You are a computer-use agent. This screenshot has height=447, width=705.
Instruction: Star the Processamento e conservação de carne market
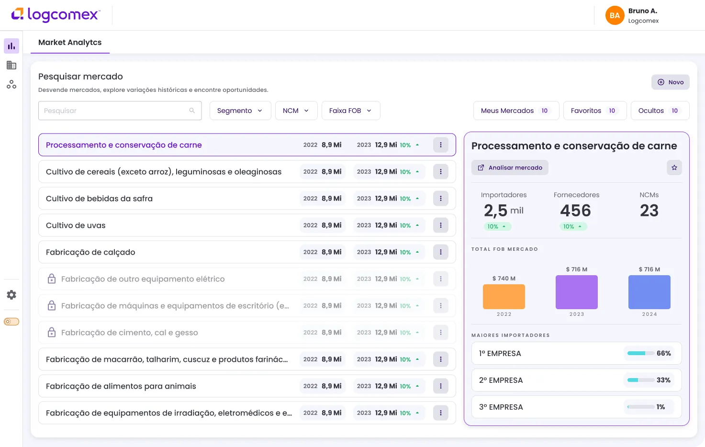[674, 168]
